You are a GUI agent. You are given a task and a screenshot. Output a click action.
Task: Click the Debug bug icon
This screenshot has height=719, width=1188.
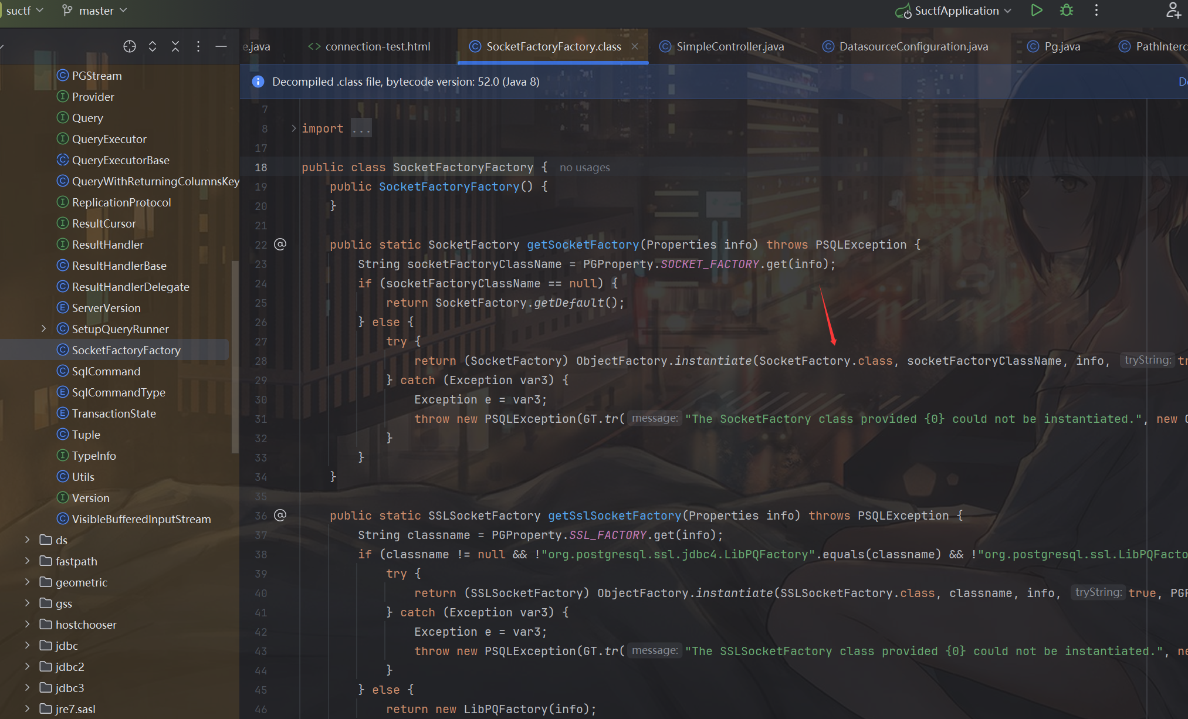click(x=1067, y=11)
